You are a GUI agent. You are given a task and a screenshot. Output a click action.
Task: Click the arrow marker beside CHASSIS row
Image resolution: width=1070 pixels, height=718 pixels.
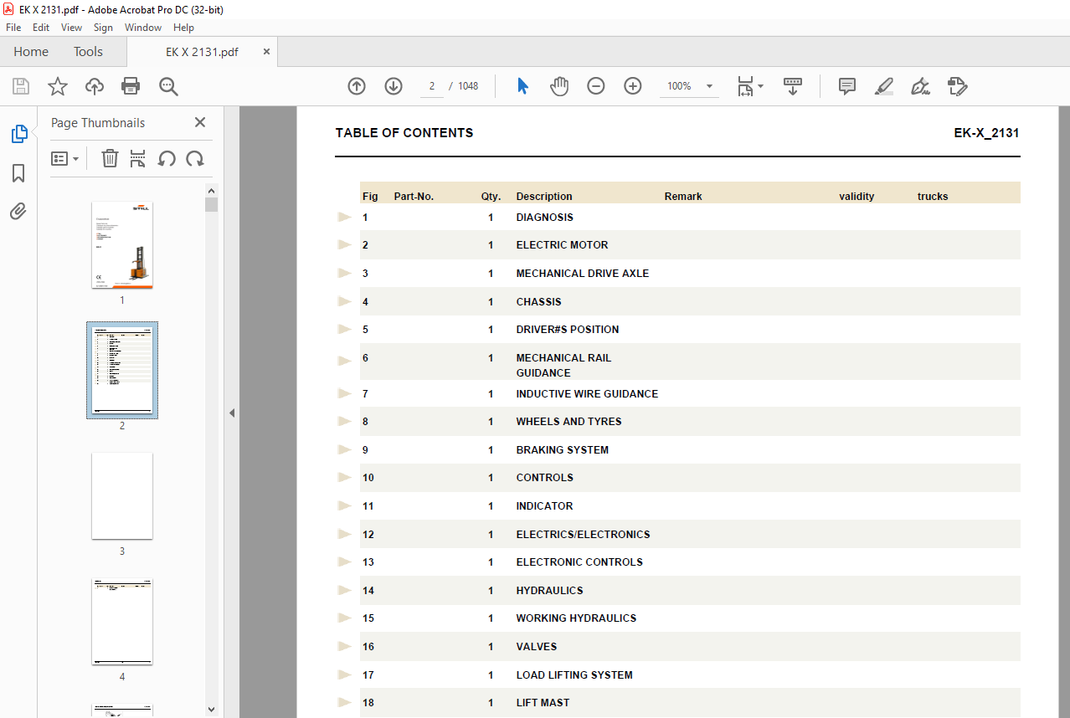pos(344,301)
